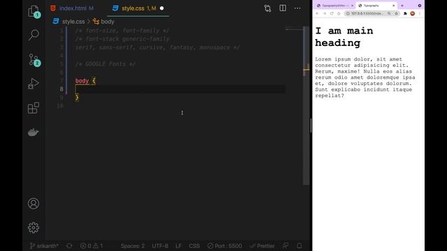Open Source Control with 2 pending changes

34,60
